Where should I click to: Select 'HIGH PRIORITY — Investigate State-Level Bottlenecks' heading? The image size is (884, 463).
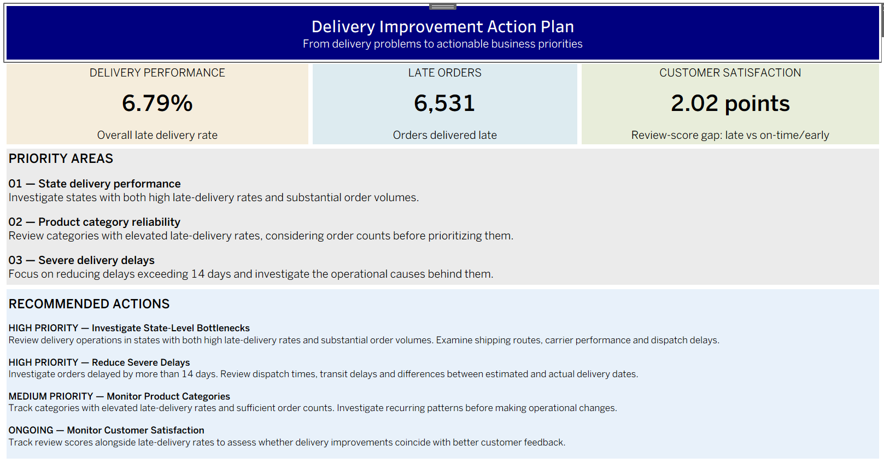tap(129, 328)
